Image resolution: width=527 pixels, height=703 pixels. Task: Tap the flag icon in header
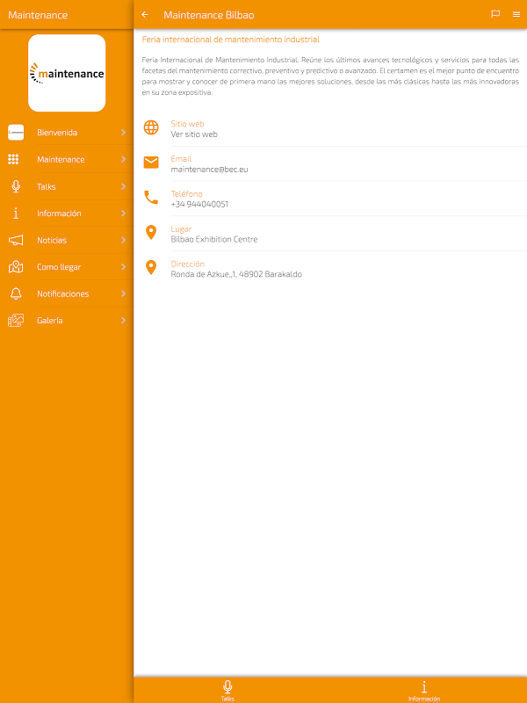[x=495, y=14]
